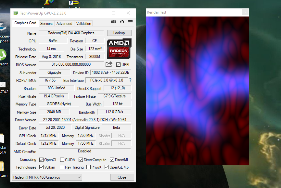
Task: Select the Graphics Card tab
Action: [25, 23]
